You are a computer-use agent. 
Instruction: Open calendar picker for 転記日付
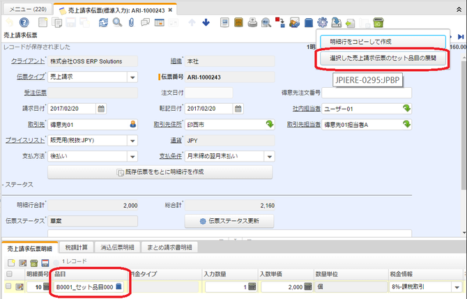[x=238, y=109]
